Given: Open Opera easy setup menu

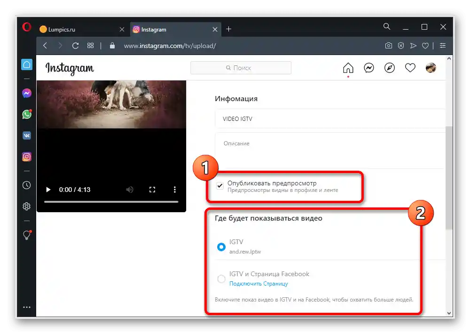Looking at the screenshot, I should click(443, 46).
